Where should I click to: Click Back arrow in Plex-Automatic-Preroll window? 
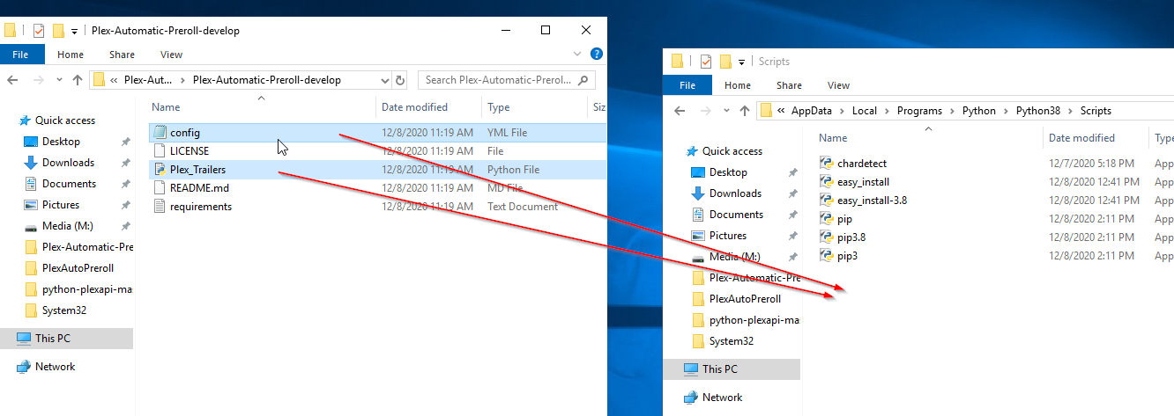[x=12, y=80]
